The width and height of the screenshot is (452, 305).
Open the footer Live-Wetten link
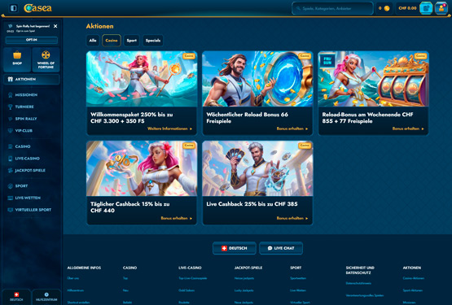point(298,290)
